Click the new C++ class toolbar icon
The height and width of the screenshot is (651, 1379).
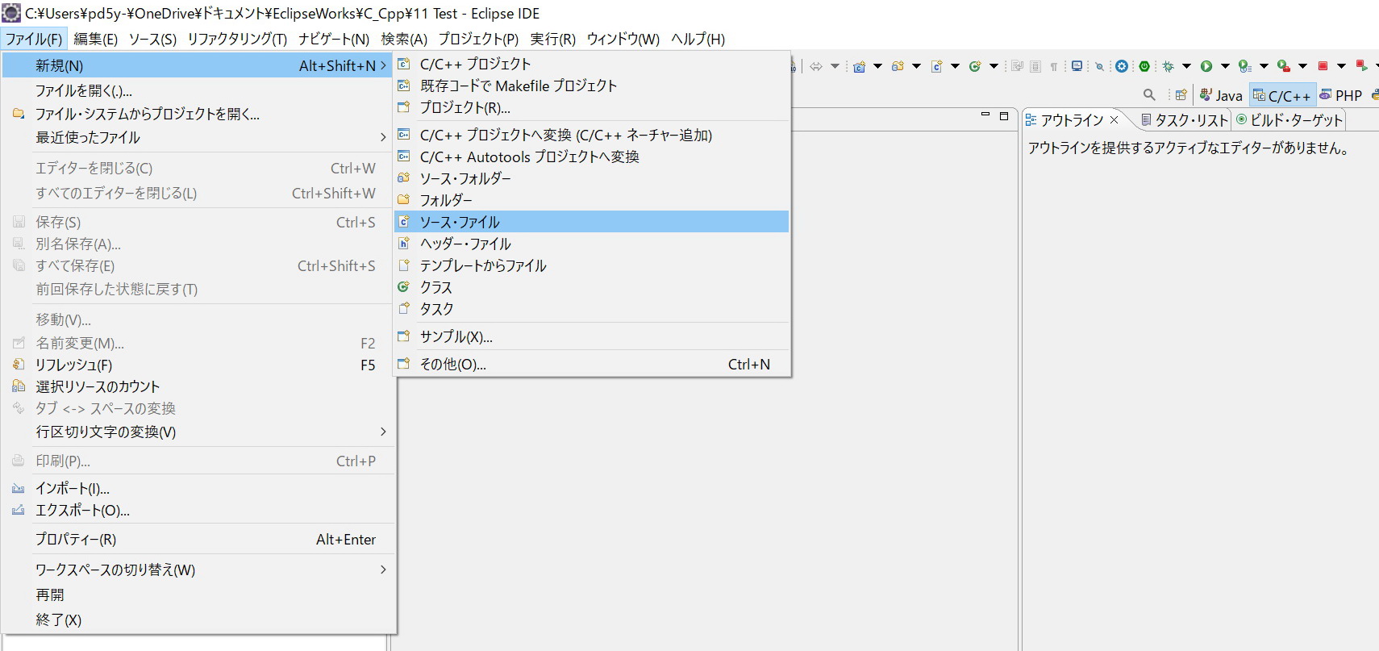point(975,66)
